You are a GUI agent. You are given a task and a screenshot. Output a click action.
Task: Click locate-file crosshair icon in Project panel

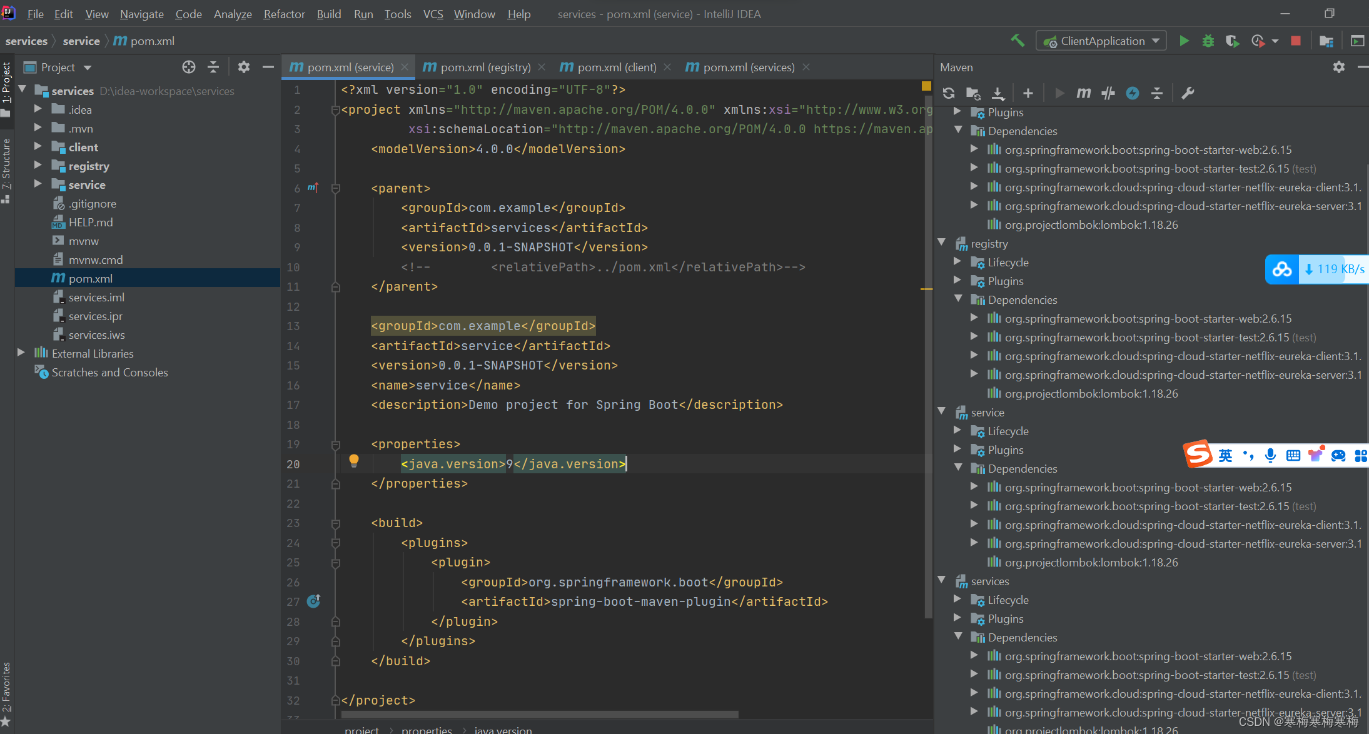(188, 67)
